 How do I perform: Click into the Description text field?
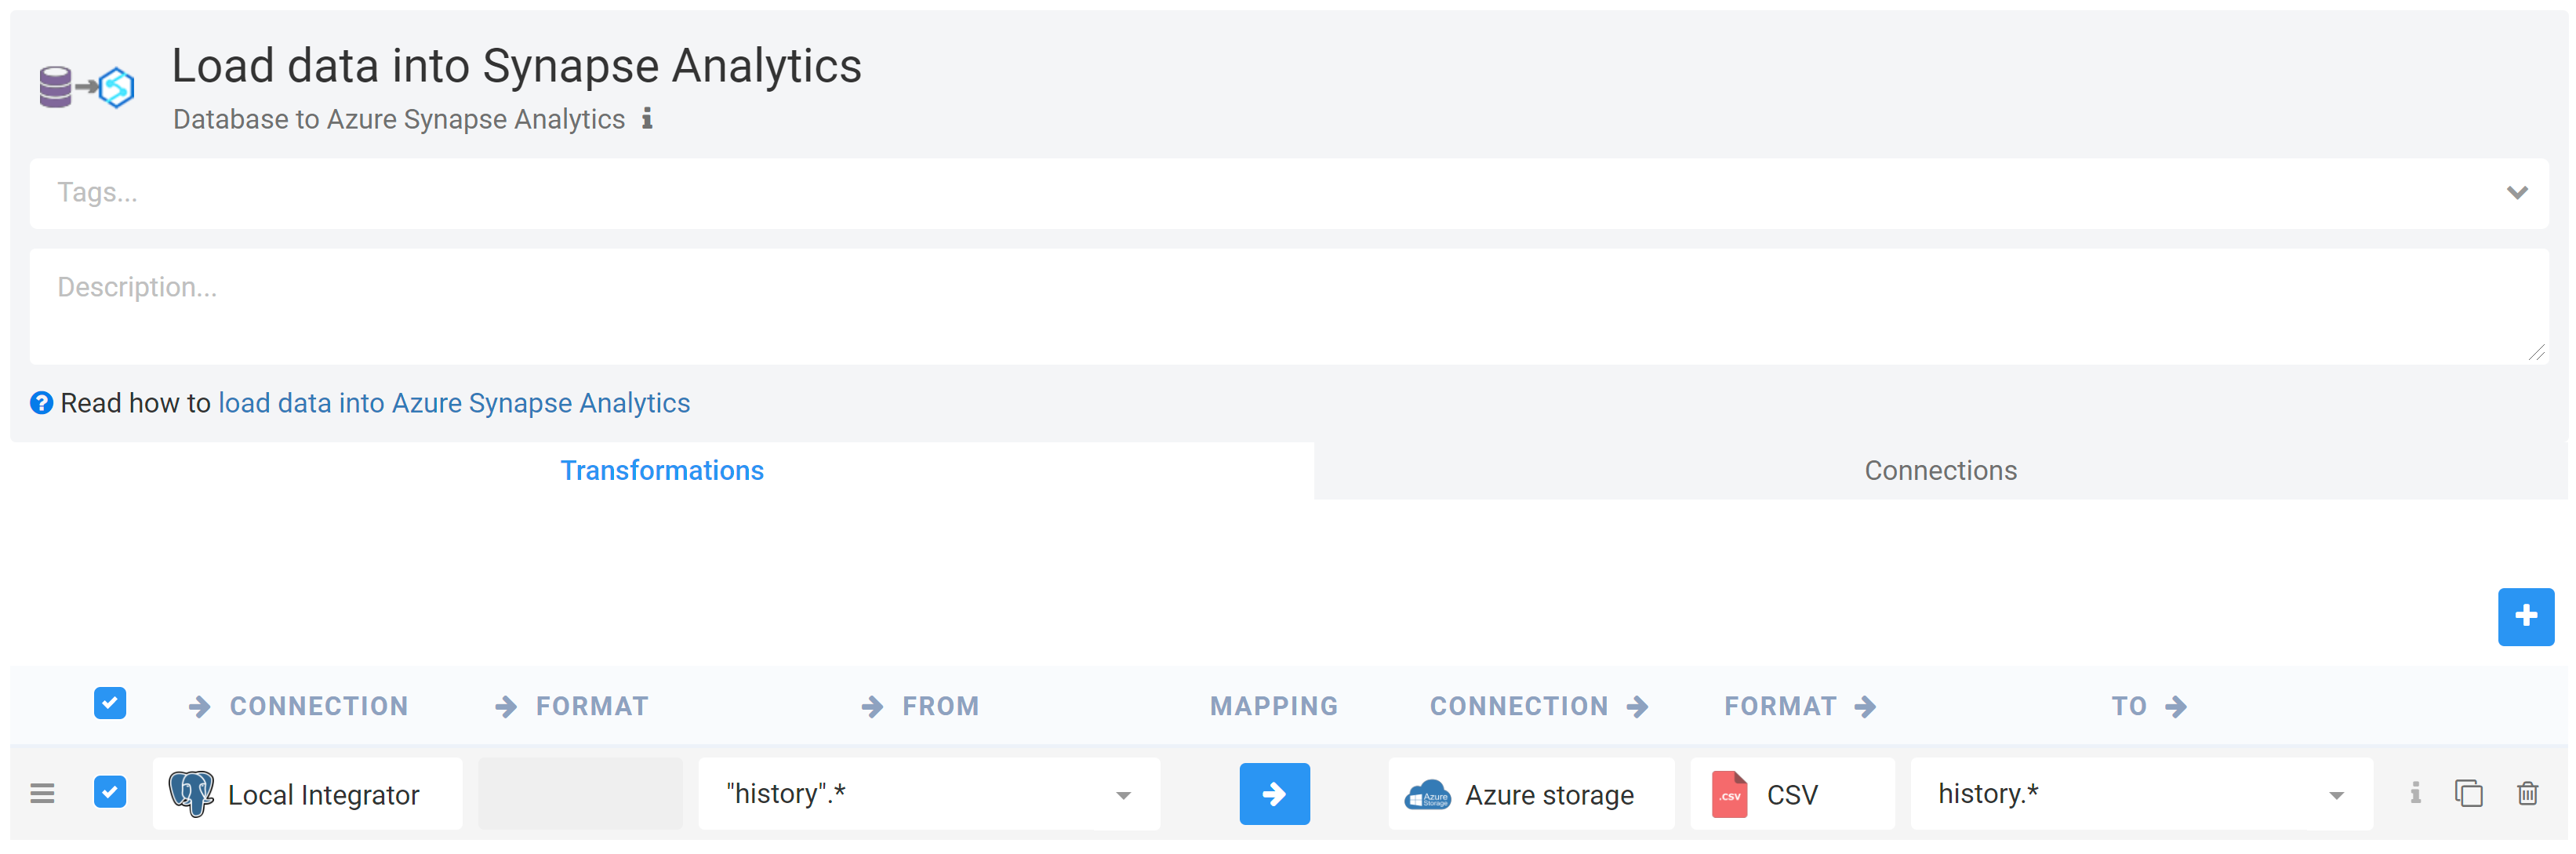coord(1287,307)
